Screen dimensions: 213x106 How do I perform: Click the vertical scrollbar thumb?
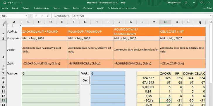(211, 53)
